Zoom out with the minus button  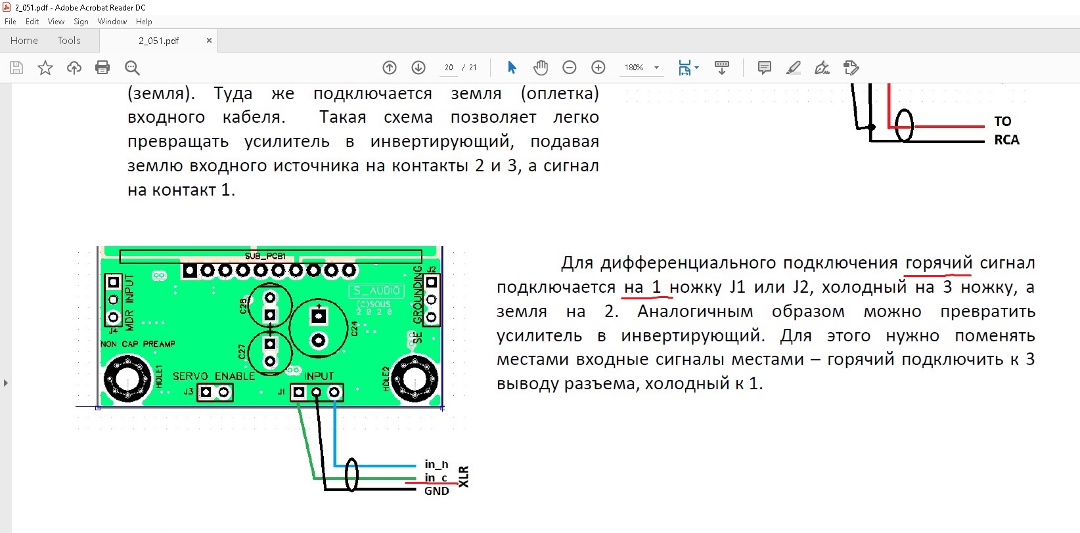(570, 68)
